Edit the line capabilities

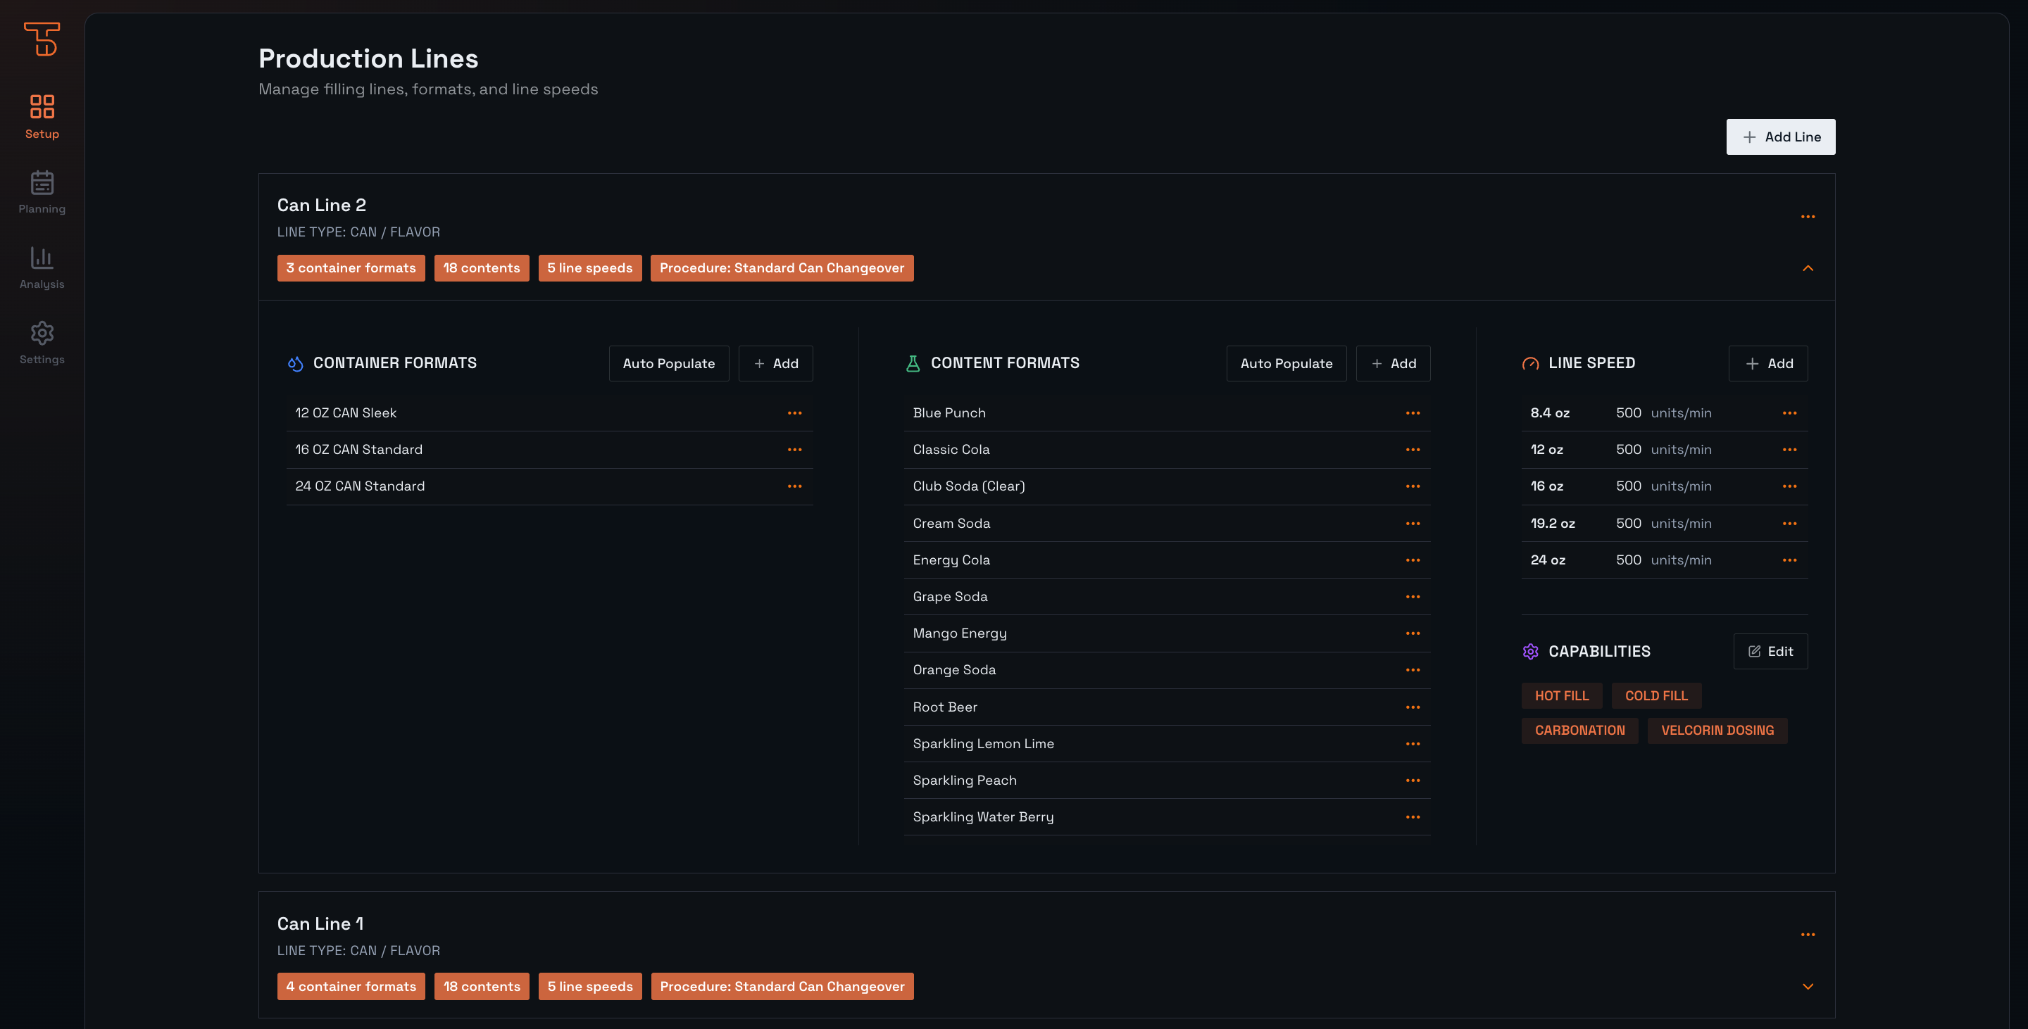(1770, 651)
